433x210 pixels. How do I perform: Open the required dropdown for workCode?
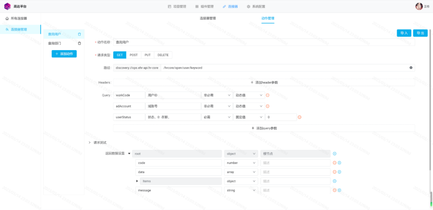click(x=217, y=95)
